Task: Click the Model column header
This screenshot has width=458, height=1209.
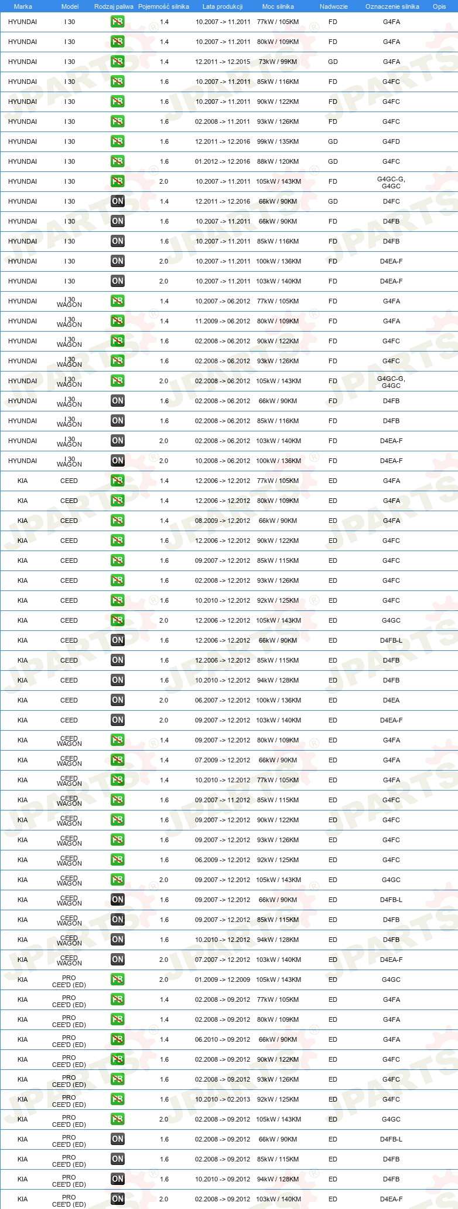Action: coord(70,6)
